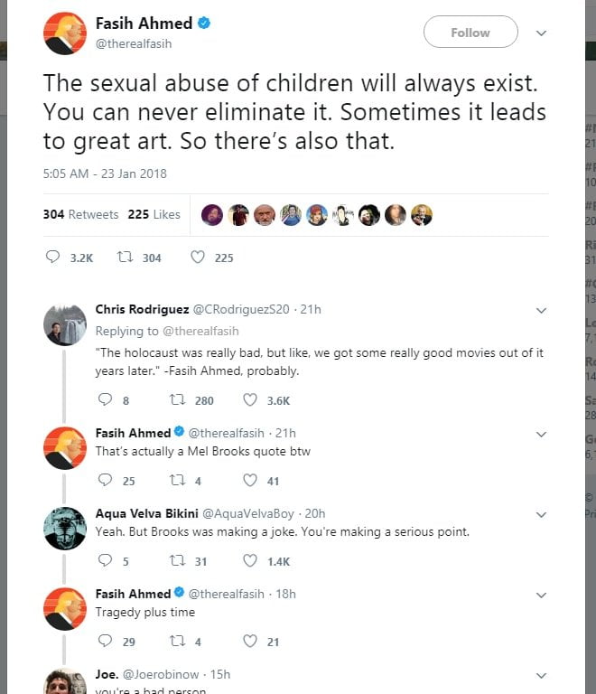
Task: Retweet Chris Rodriguez's holocaust quote reply
Action: pyautogui.click(x=177, y=400)
